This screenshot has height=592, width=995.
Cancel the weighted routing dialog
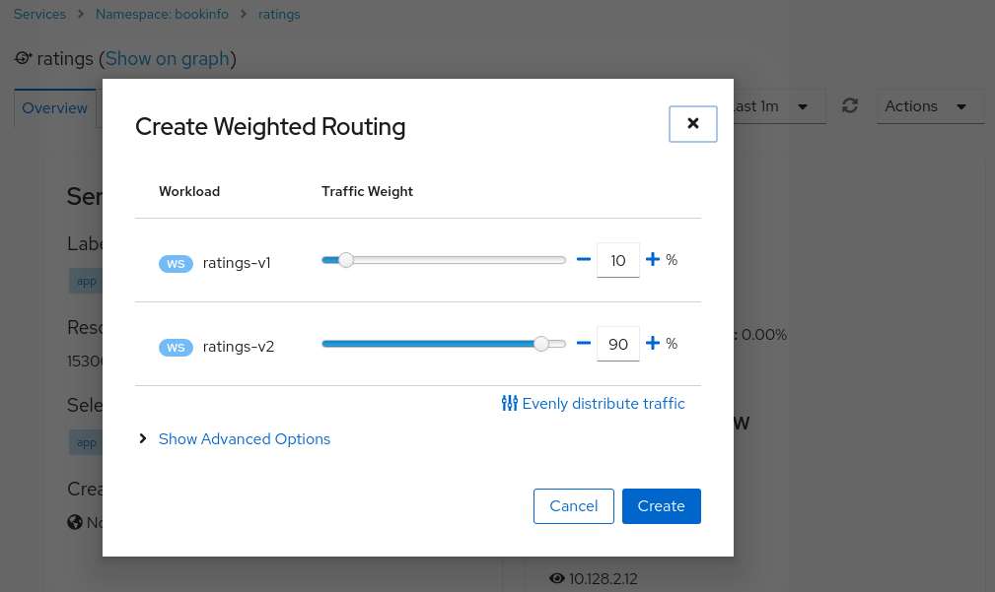(573, 506)
